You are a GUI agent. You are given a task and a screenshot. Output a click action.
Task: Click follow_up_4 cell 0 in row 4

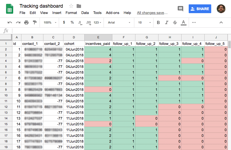193,61
